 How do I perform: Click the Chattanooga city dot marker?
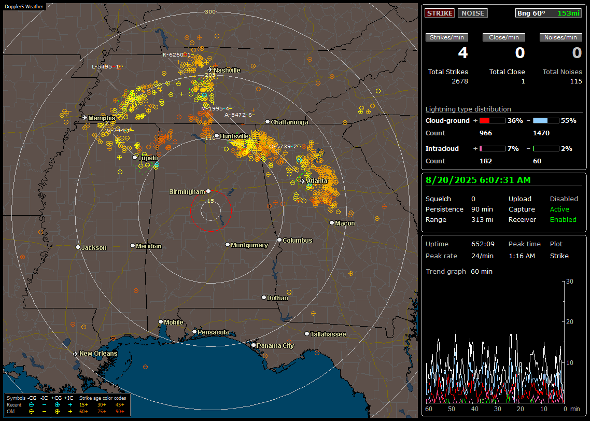coord(268,122)
